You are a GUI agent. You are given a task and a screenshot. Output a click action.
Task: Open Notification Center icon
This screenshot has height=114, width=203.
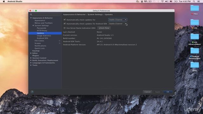(198, 1)
